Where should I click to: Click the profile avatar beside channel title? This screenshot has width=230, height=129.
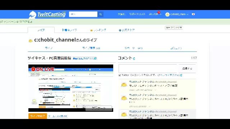pos(31,40)
